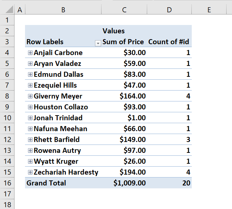232x209 pixels.
Task: Expand the Jonah Trinidad row
Action: (x=30, y=118)
